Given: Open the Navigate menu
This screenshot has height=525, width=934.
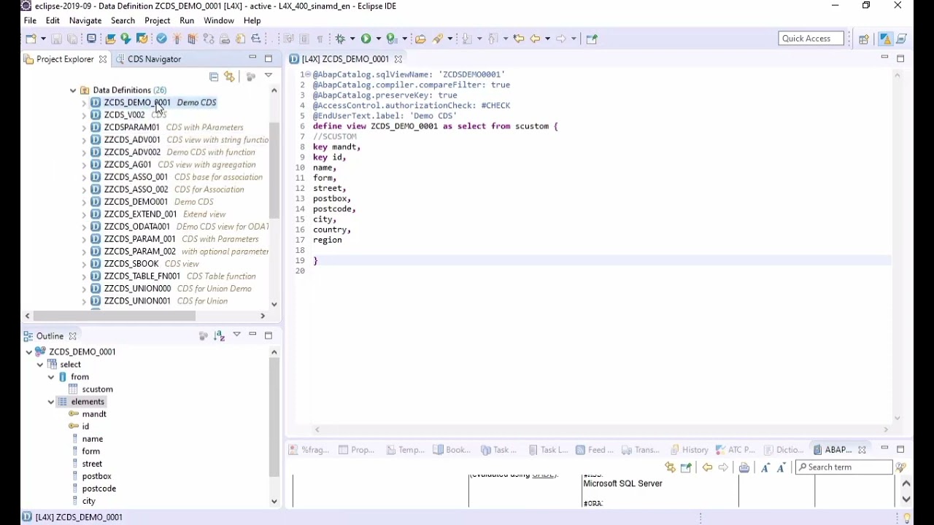Looking at the screenshot, I should click(x=85, y=20).
